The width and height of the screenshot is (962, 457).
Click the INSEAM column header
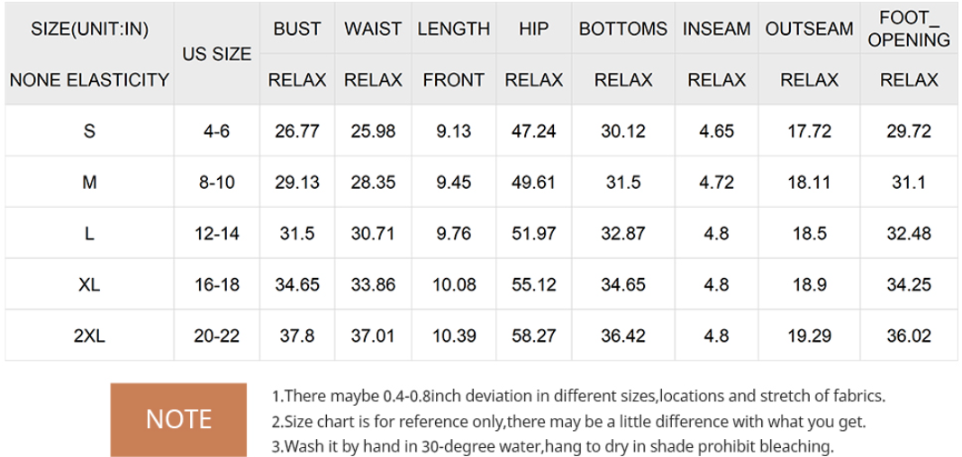(x=716, y=29)
